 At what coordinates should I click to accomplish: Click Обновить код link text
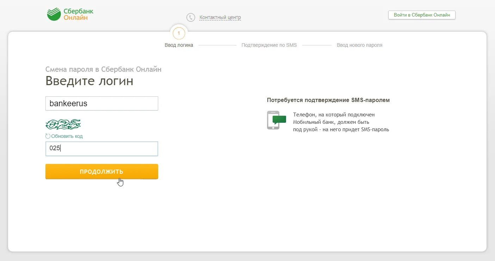(x=67, y=136)
